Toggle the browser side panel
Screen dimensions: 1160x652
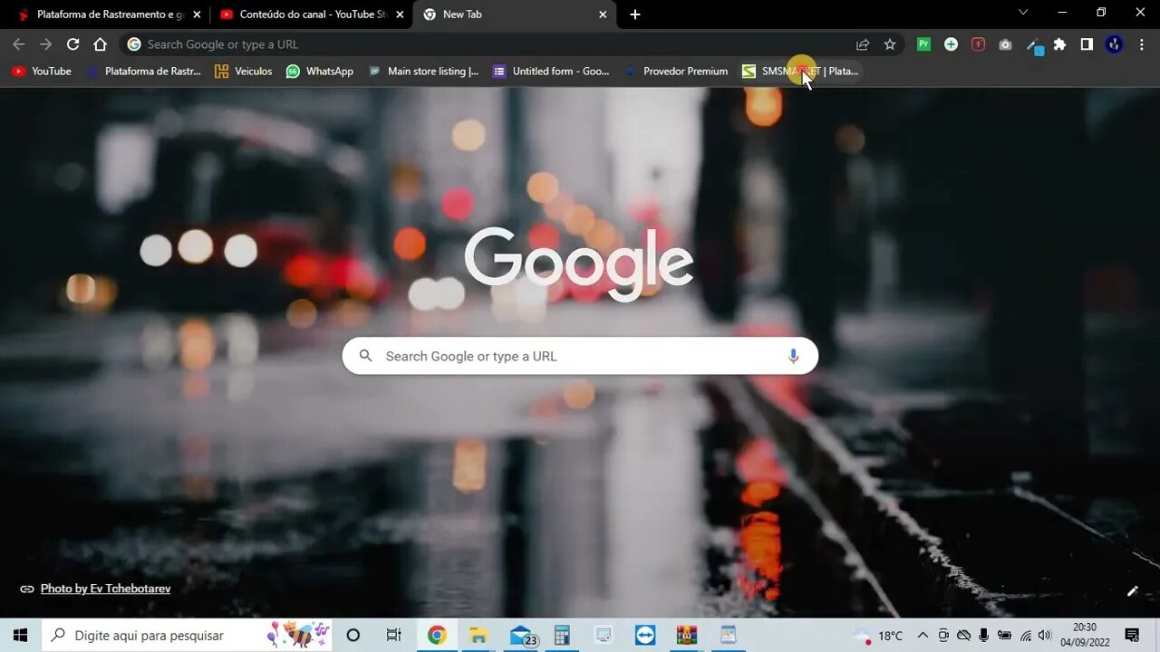coord(1087,44)
